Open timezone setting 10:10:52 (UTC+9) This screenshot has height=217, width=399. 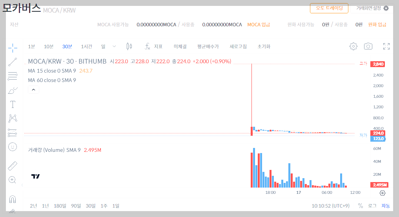tap(331, 206)
